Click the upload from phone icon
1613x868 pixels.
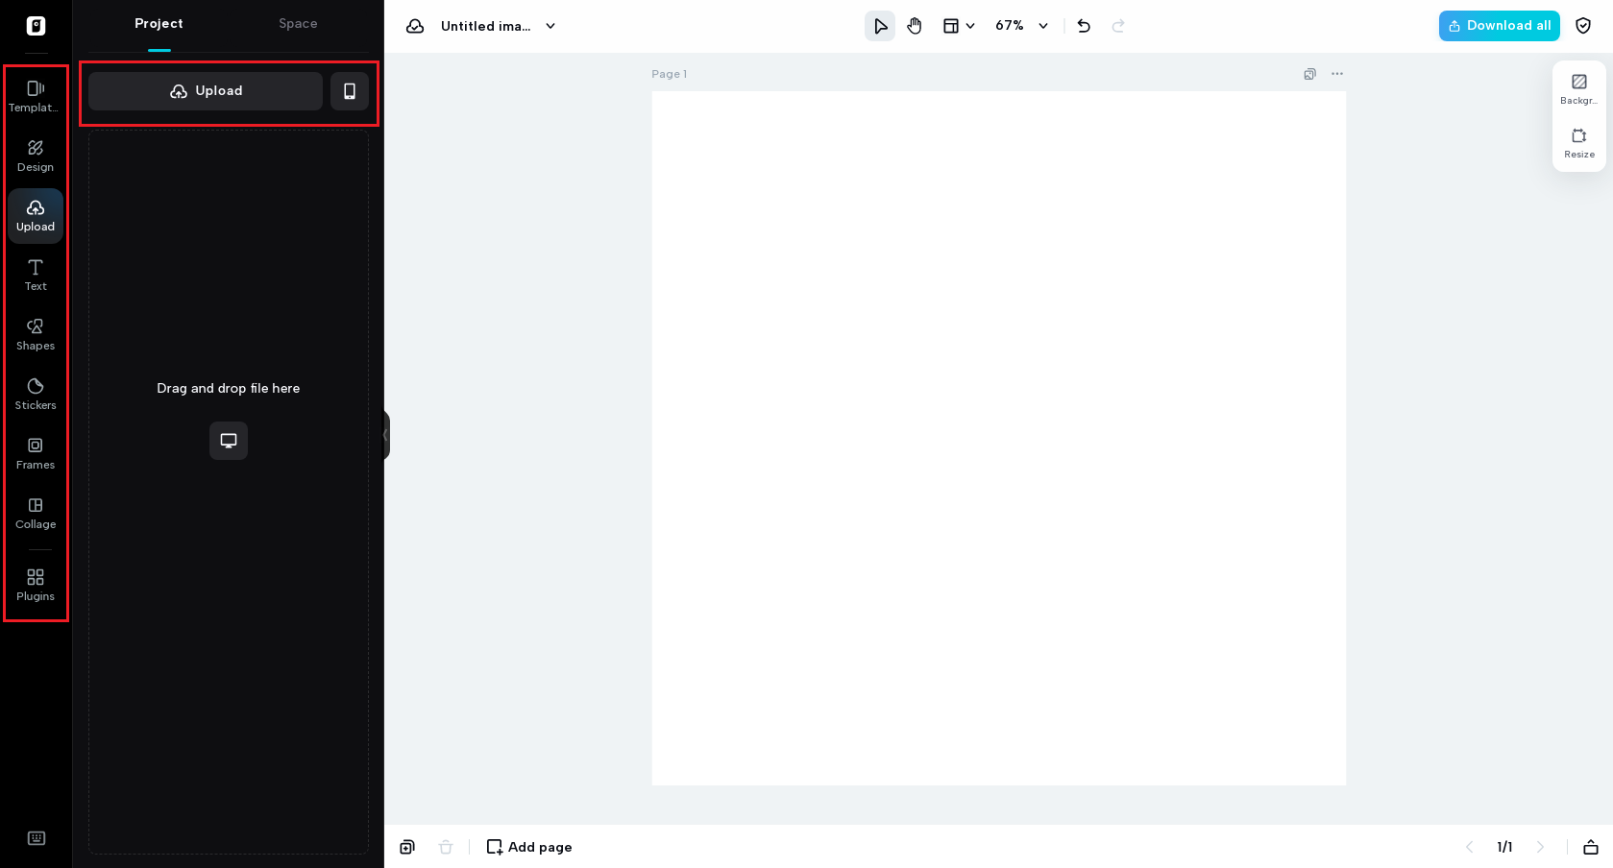350,90
